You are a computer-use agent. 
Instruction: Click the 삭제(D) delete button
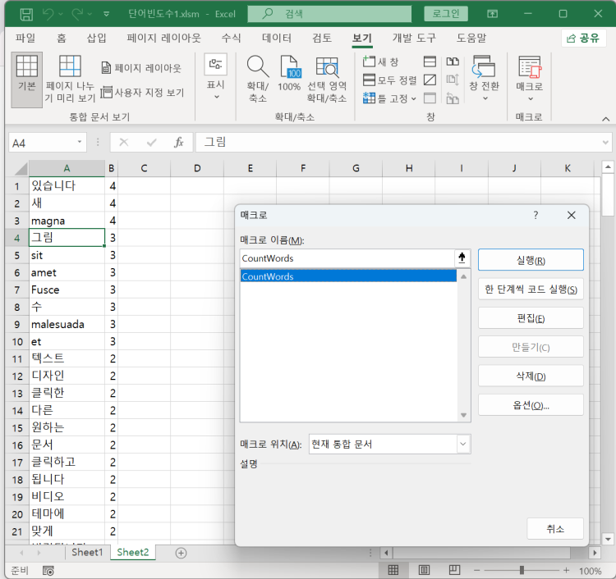pos(531,376)
